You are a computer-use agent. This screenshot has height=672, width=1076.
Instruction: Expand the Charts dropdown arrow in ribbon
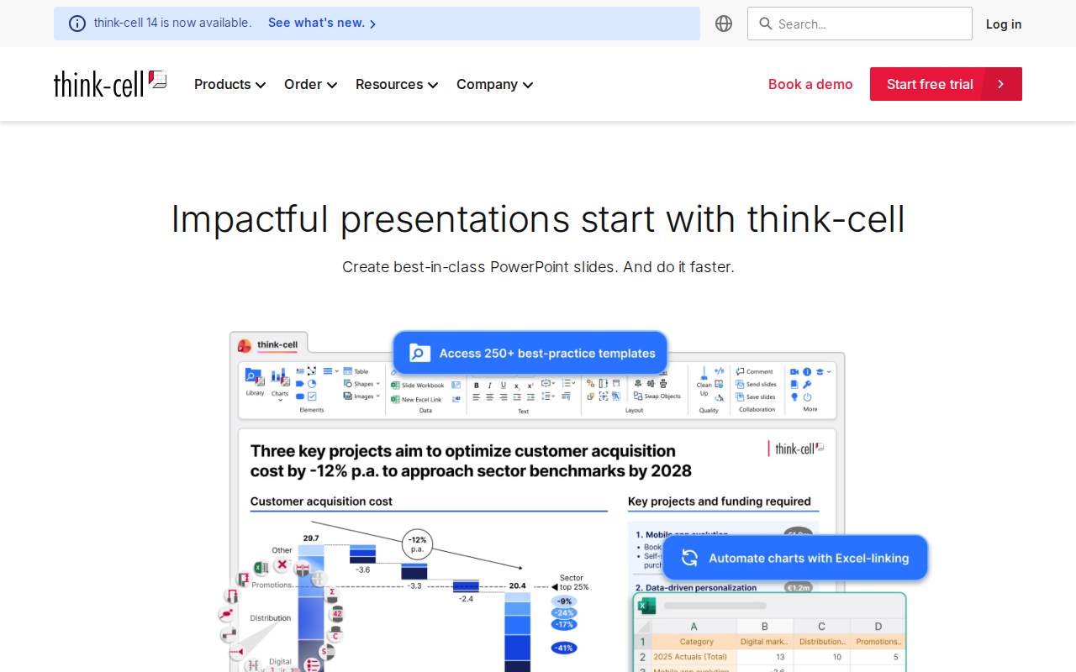(280, 401)
